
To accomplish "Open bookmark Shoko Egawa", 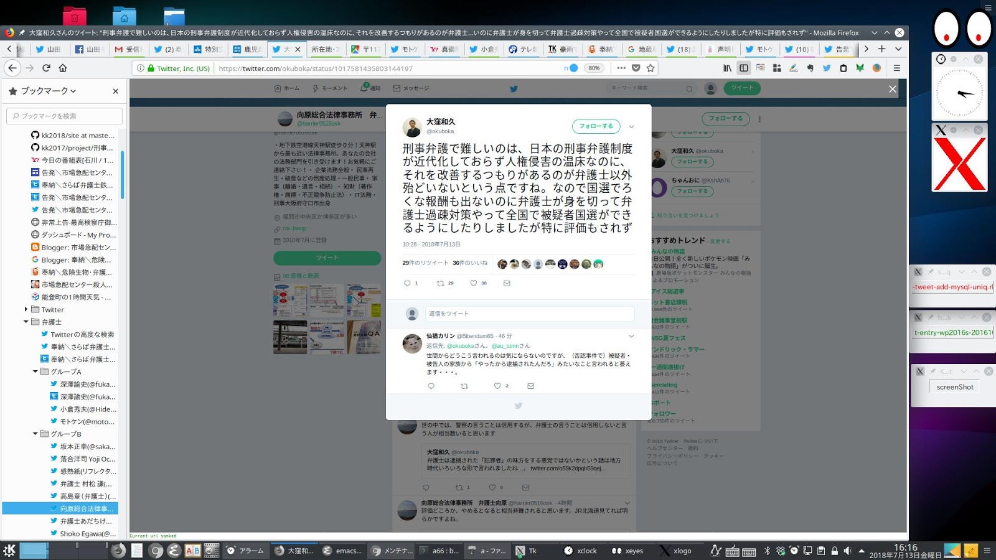I will pyautogui.click(x=83, y=533).
